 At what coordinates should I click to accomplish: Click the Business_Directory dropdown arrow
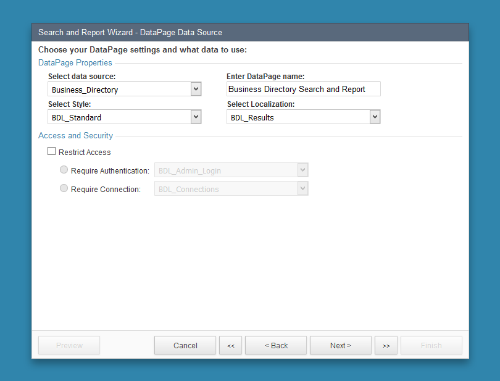pyautogui.click(x=196, y=88)
